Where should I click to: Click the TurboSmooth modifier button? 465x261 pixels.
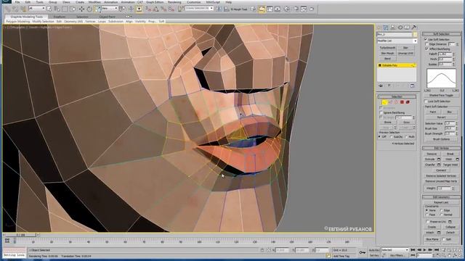pos(387,48)
